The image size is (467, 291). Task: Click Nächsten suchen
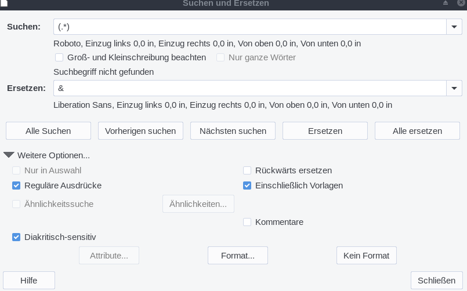tap(233, 131)
